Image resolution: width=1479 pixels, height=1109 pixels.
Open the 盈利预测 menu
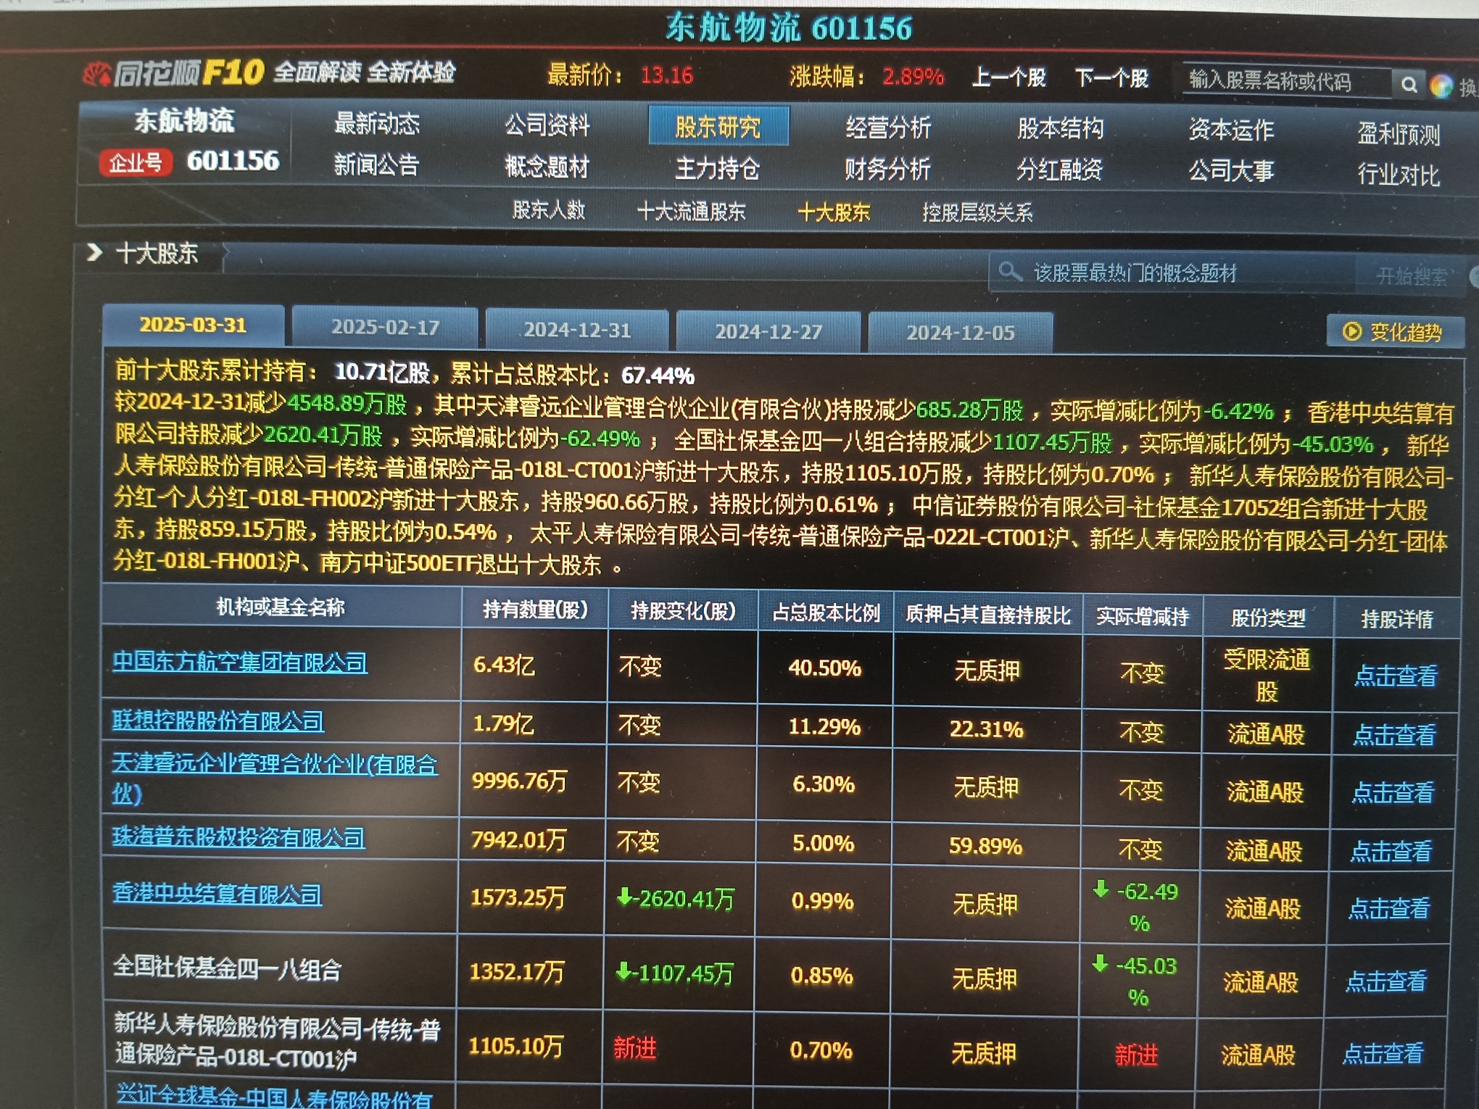point(1399,134)
